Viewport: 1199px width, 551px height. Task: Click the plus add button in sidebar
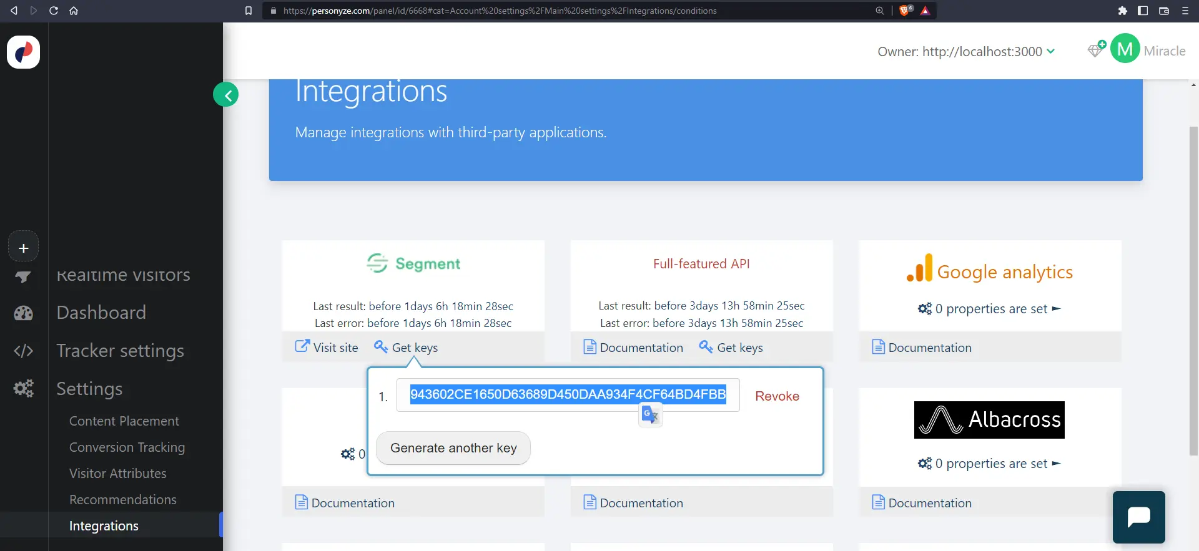23,248
